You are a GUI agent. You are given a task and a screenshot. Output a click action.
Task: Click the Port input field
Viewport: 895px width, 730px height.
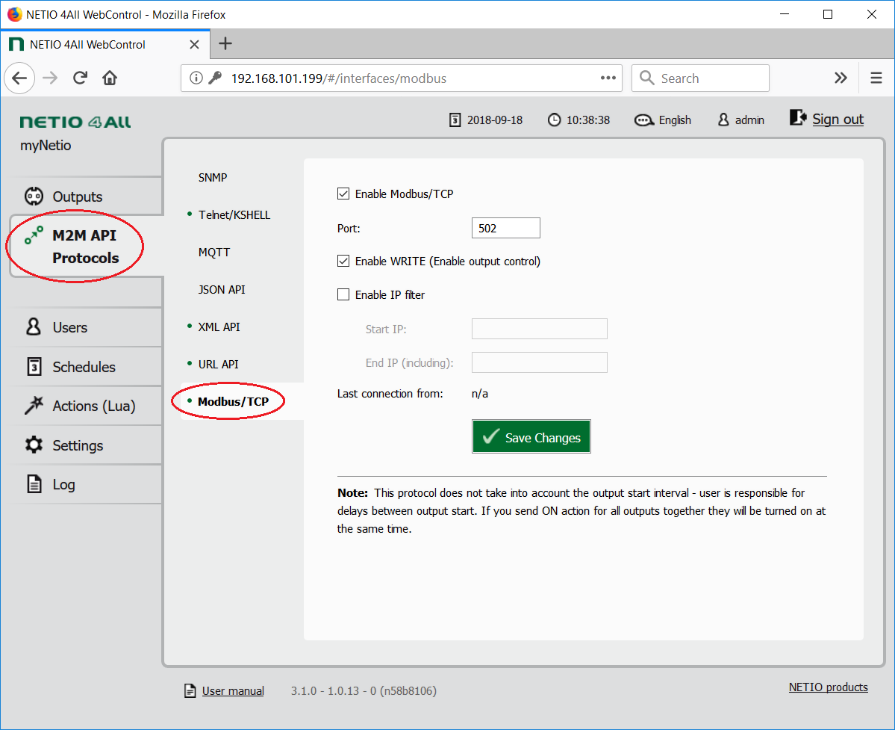click(505, 228)
